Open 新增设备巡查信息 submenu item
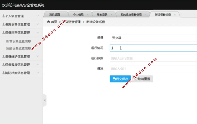This screenshot has height=124, width=197. pyautogui.click(x=18, y=41)
